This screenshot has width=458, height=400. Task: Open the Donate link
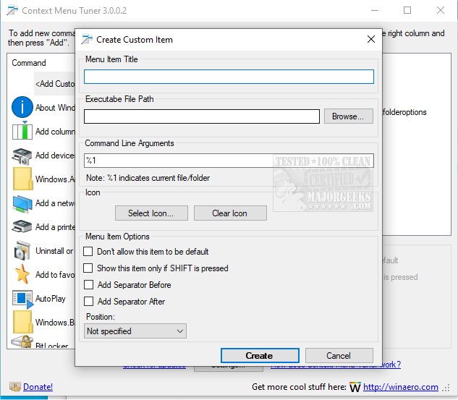[38, 387]
